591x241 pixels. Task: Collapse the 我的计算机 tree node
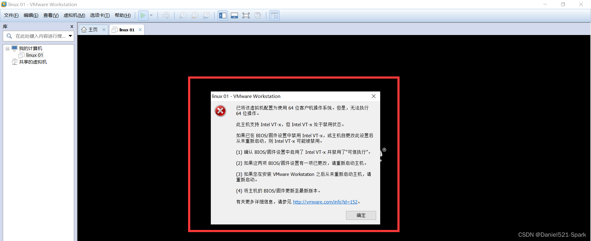tap(7, 49)
